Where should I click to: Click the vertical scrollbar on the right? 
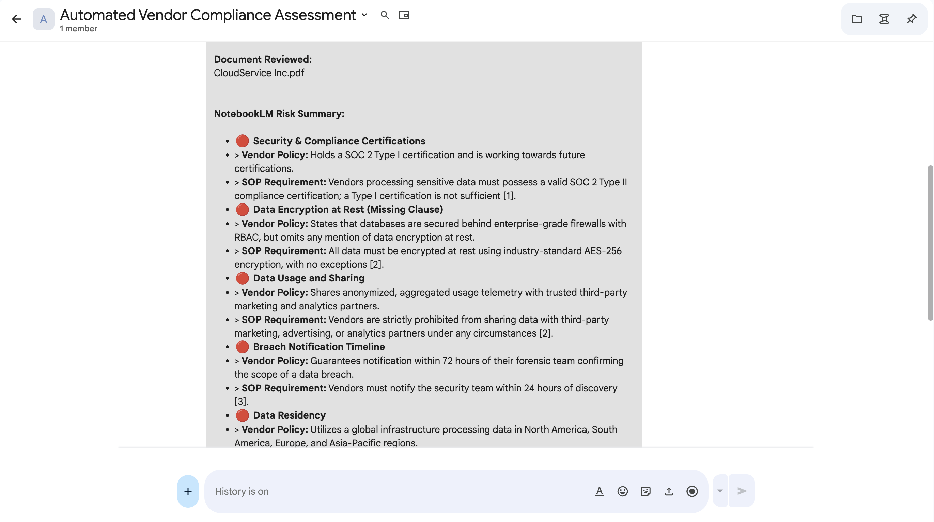[x=930, y=243]
